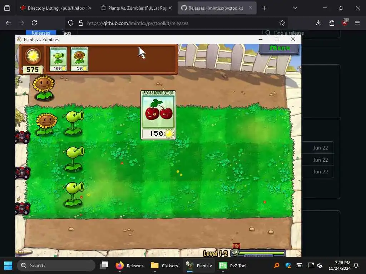Switch to Firefox Releases taskbar item

point(129,265)
